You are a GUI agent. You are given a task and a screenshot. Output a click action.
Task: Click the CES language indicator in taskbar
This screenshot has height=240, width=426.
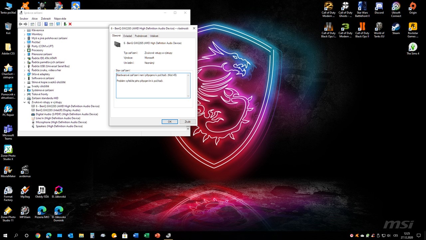pos(396,236)
